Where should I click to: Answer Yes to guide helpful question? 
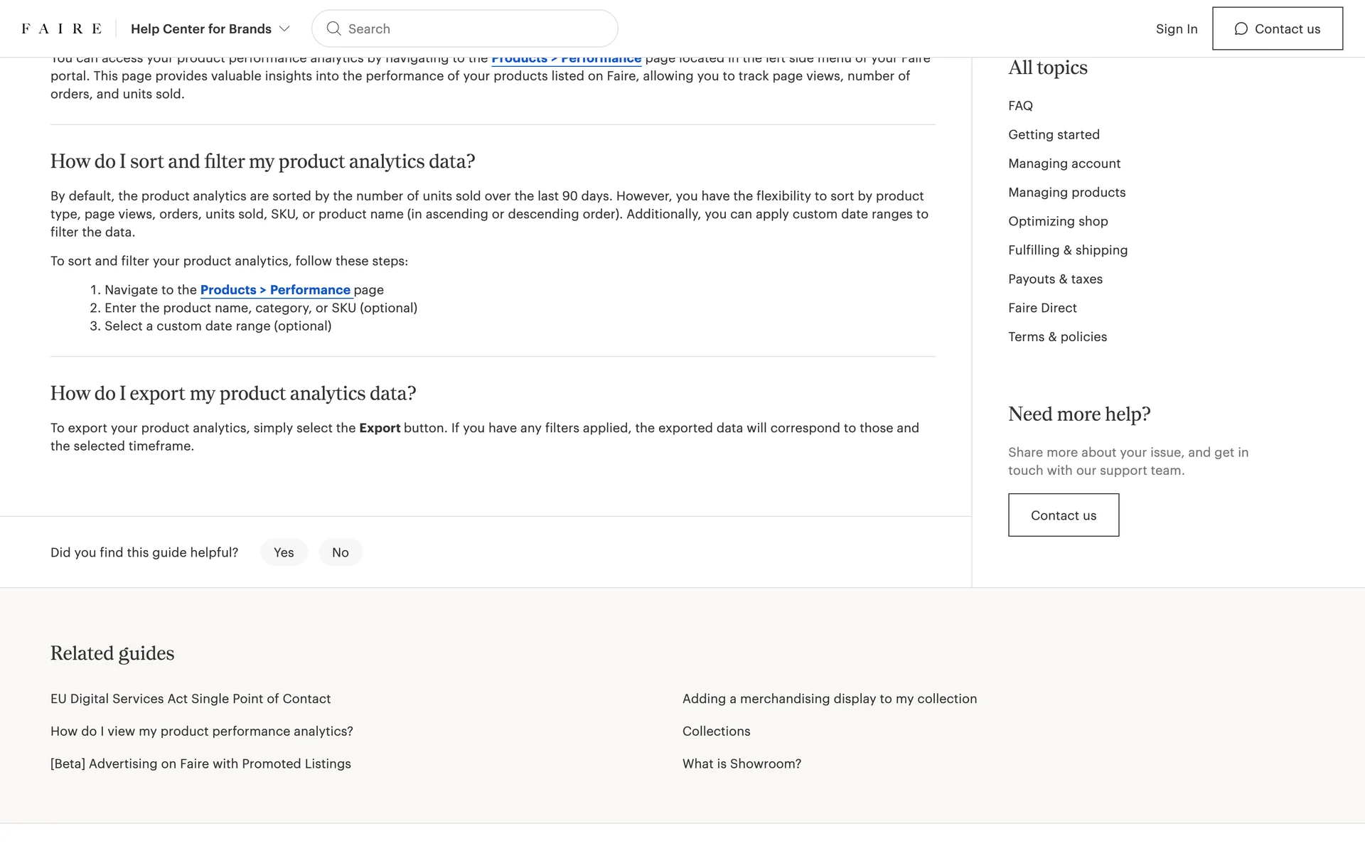284,552
